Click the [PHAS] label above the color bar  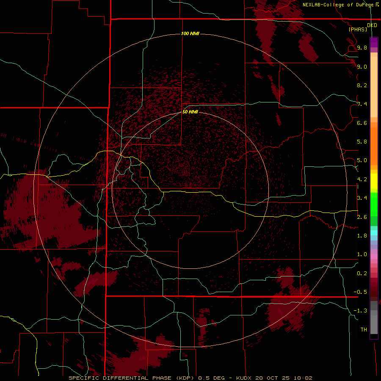358,29
